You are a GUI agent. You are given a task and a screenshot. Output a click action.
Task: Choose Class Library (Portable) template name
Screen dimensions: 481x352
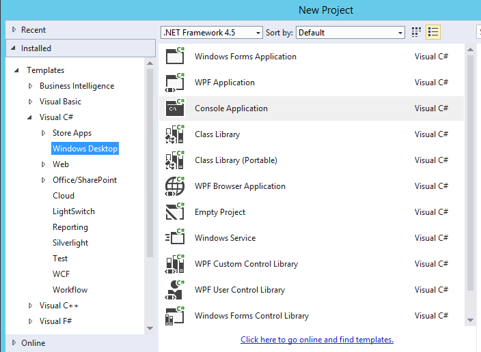coord(236,160)
